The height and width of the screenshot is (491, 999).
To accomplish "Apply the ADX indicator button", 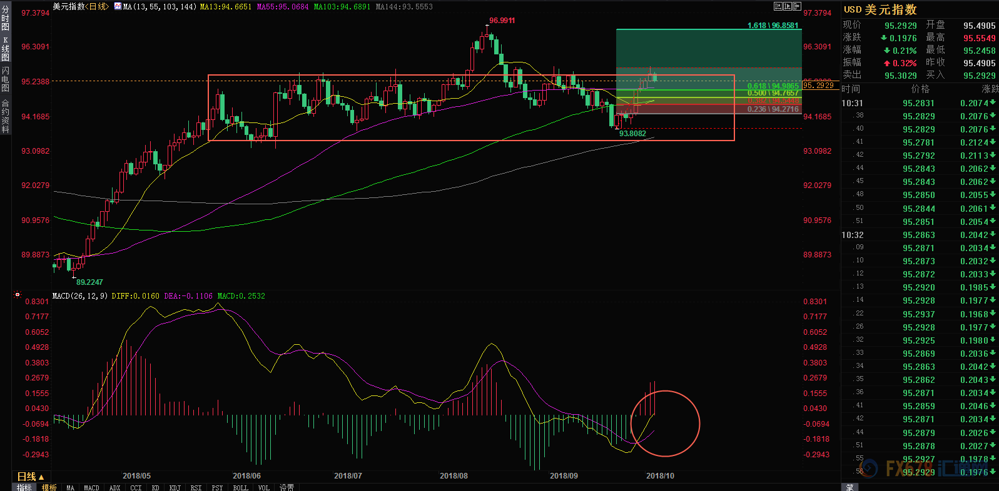I will coord(114,487).
